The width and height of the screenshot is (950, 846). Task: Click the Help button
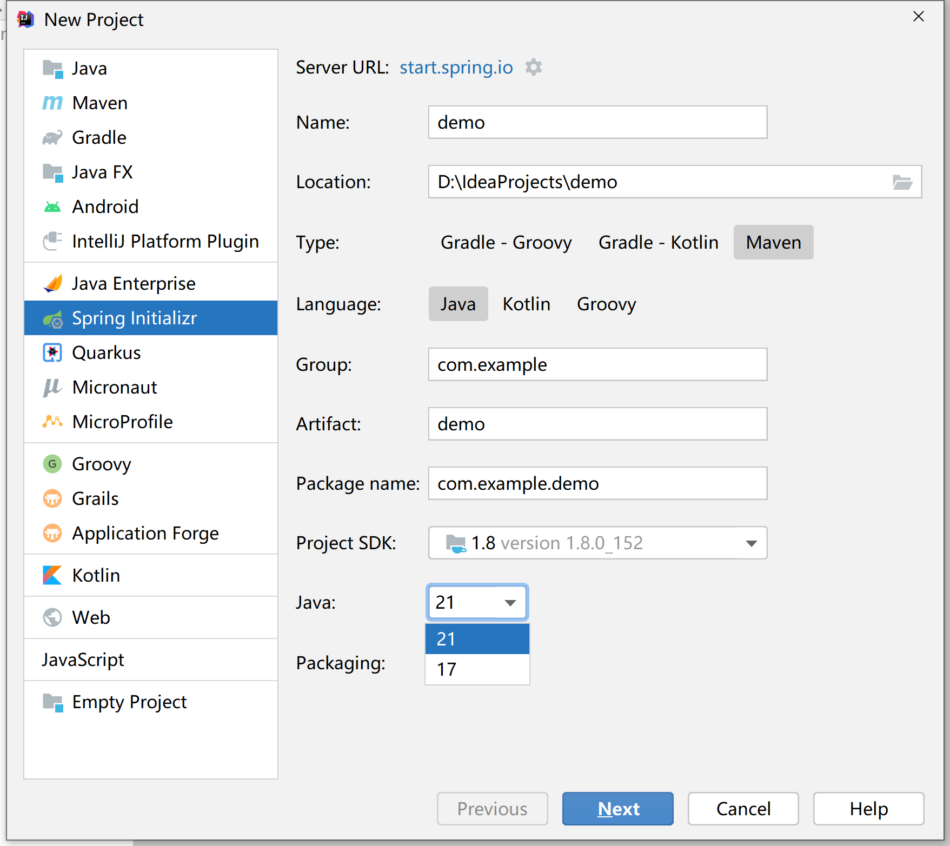(x=869, y=809)
